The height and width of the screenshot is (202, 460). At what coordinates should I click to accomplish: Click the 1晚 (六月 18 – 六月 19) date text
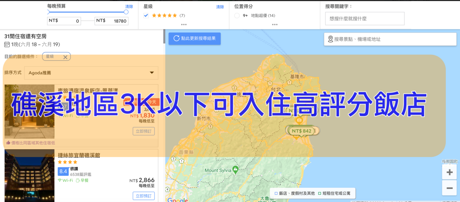(x=36, y=44)
